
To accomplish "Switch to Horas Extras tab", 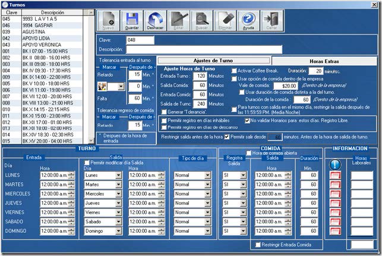I will 326,61.
